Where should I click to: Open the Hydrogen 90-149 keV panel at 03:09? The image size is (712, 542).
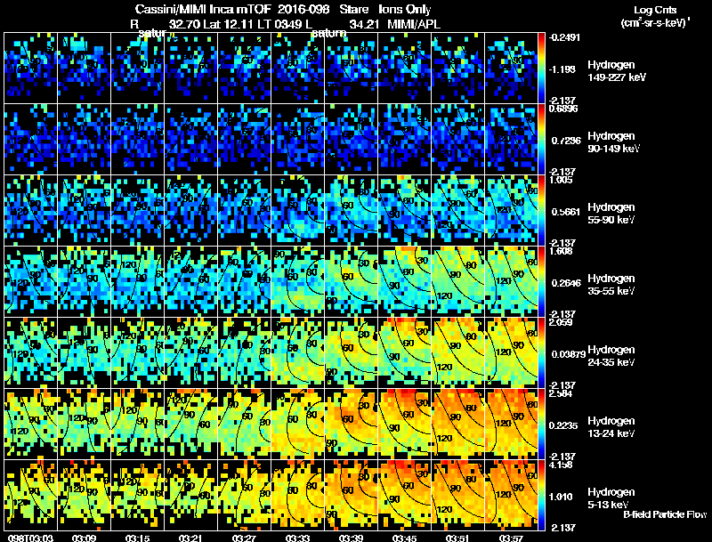tap(84, 140)
